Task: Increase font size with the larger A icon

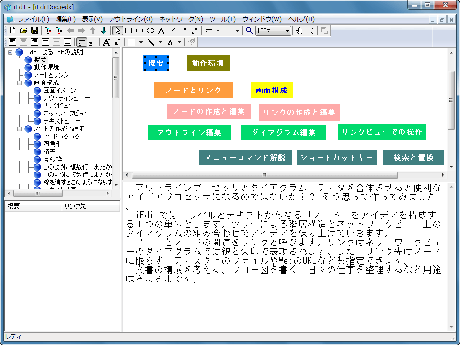Action: 106,42
